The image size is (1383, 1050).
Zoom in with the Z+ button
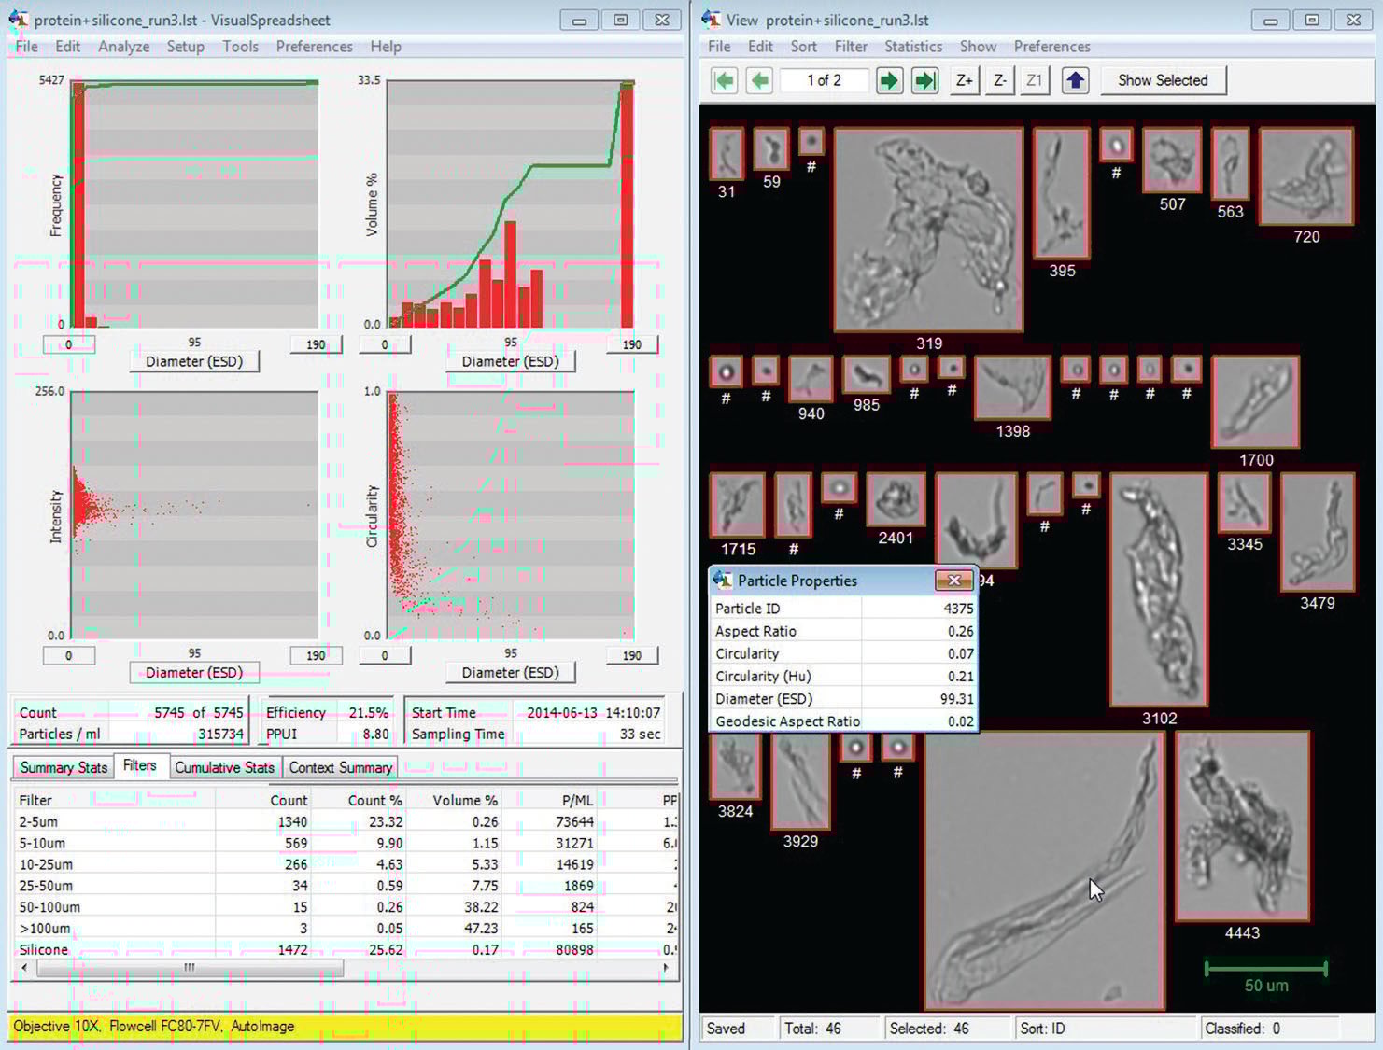pos(964,81)
